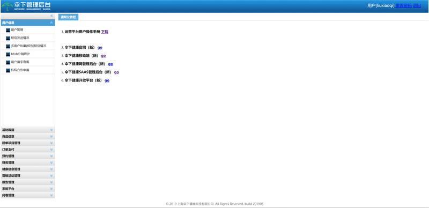
Task: Open the go link for 伞下健康移动端
Action: coord(103,56)
